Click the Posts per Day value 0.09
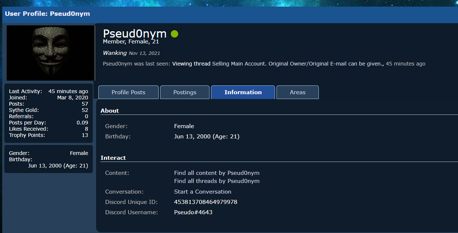The width and height of the screenshot is (458, 233). pos(82,123)
